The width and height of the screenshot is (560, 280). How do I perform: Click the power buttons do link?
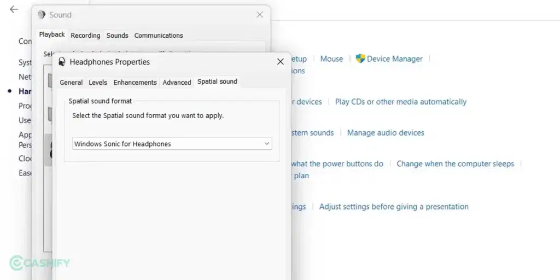click(337, 164)
